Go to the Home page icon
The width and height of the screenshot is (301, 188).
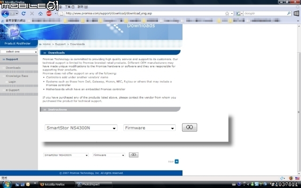coord(40,14)
